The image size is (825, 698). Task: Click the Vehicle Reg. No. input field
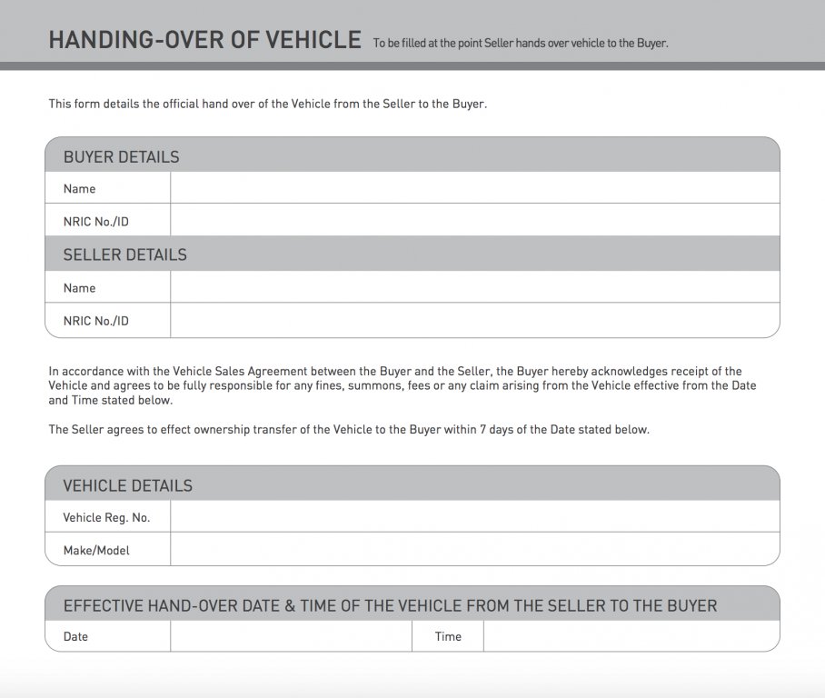tap(474, 516)
